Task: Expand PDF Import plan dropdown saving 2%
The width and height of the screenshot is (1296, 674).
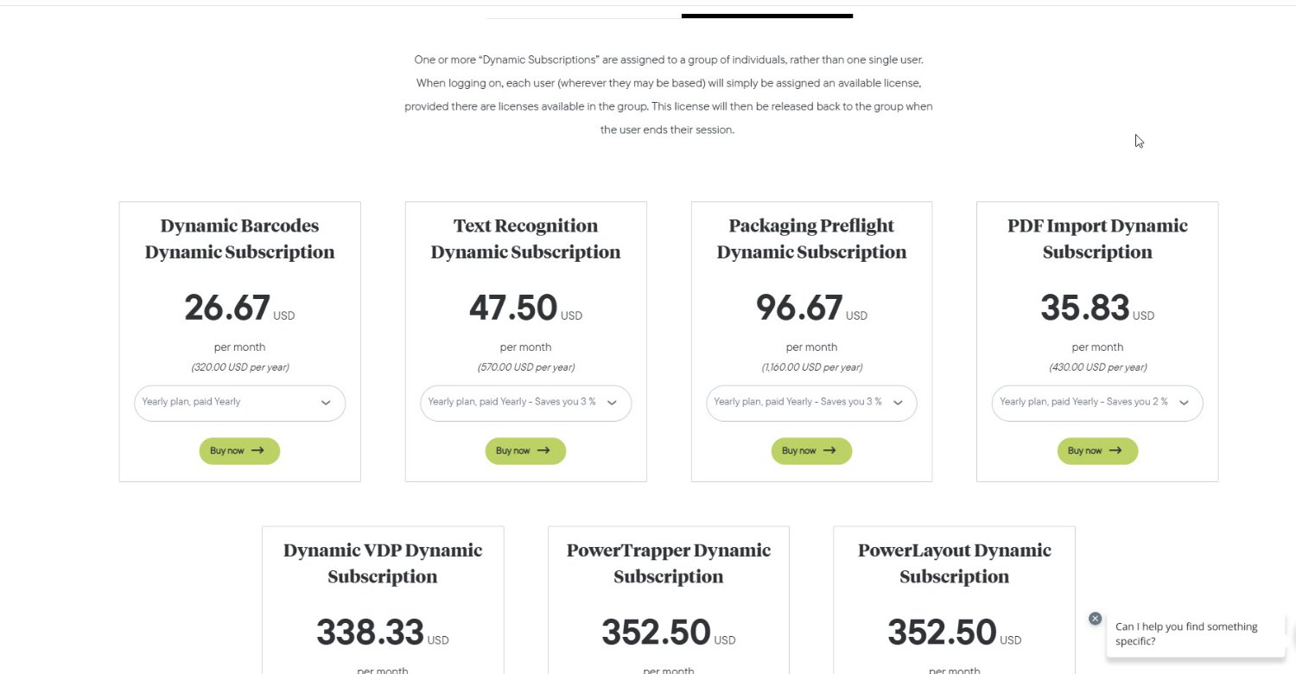Action: (x=1097, y=403)
